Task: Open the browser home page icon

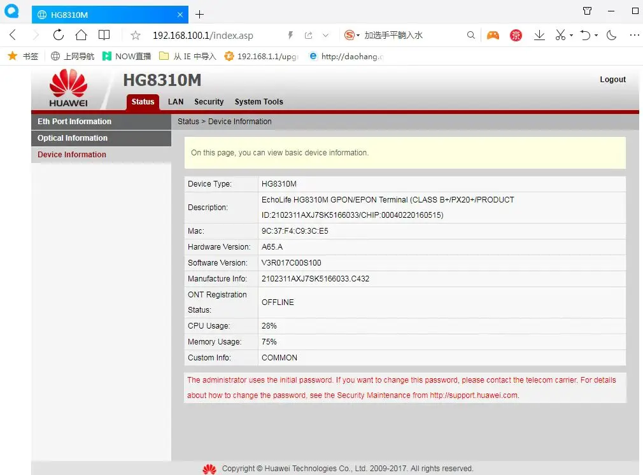Action: [x=81, y=35]
